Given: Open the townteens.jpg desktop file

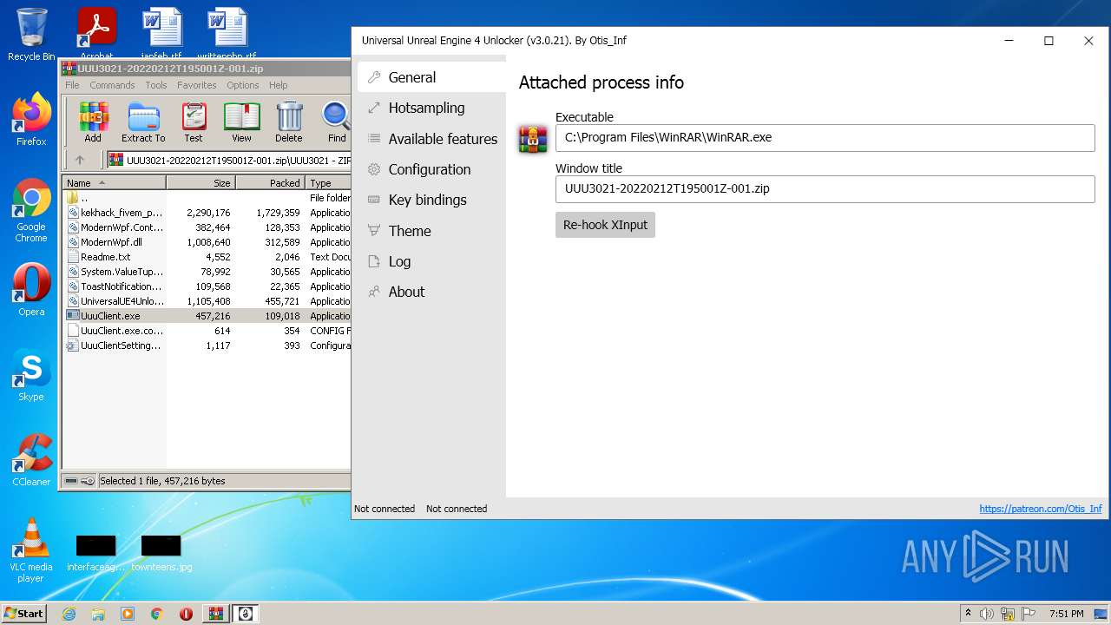Looking at the screenshot, I should click(x=161, y=553).
